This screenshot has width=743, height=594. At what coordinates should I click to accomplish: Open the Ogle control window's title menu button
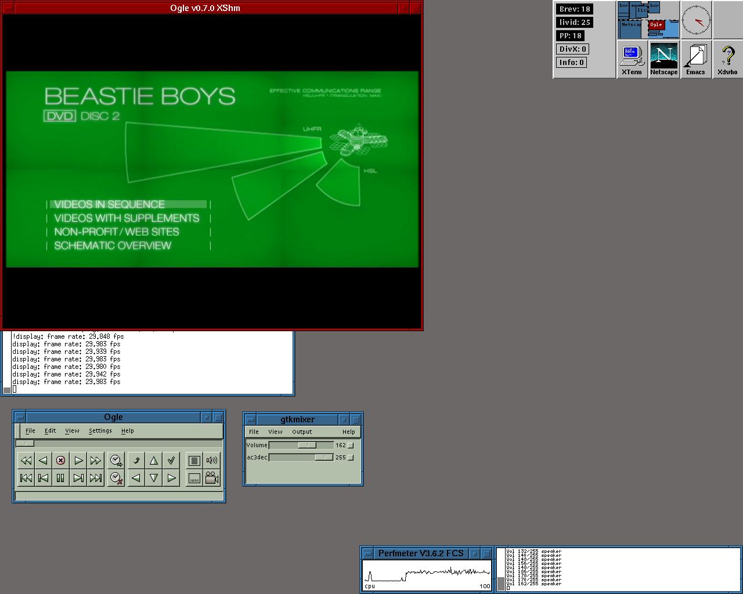tap(20, 417)
